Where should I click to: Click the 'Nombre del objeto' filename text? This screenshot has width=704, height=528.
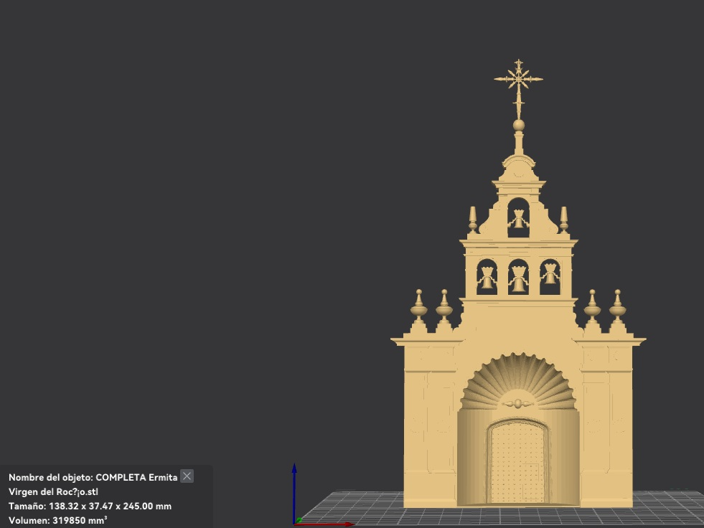coord(93,477)
